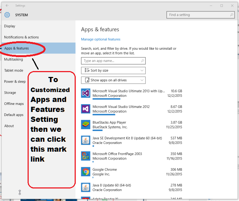This screenshot has width=239, height=201.
Task: Click the Visual Studio Ultimate 2012 icon
Action: tap(86, 109)
